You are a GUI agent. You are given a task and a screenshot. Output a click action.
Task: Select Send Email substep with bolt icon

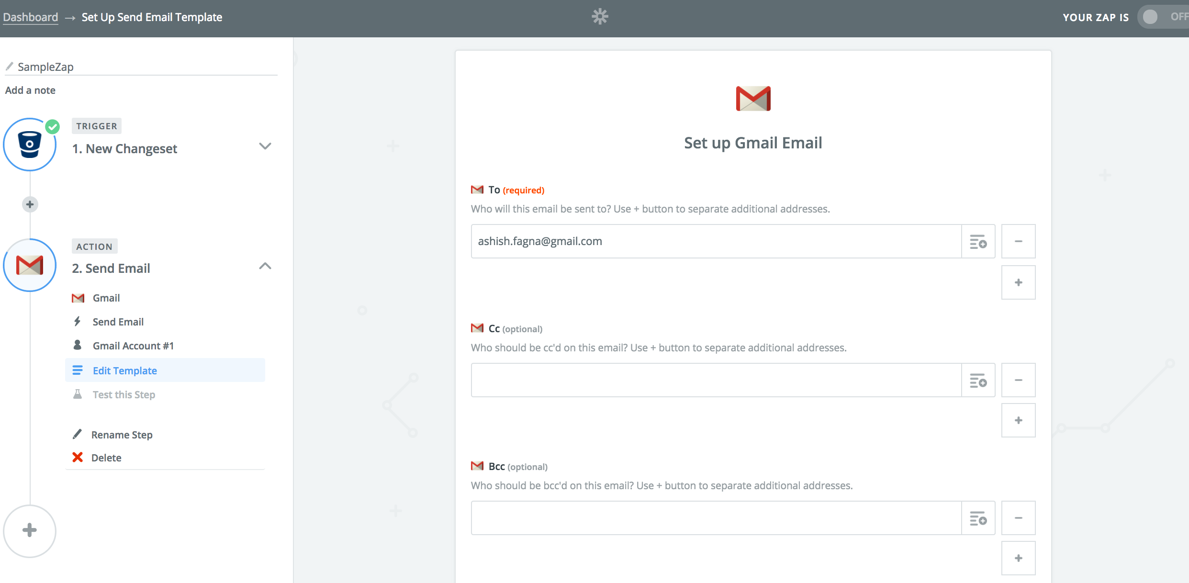[118, 322]
